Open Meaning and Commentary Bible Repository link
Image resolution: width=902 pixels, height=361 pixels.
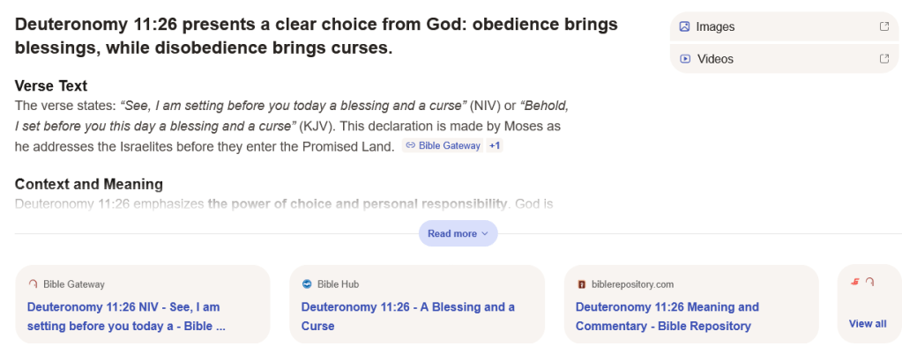tap(667, 316)
